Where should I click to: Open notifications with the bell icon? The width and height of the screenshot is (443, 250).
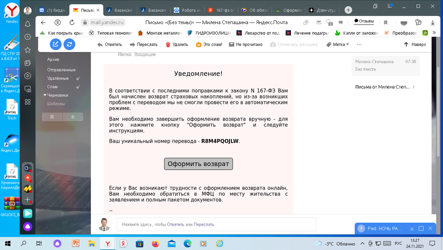27,23
